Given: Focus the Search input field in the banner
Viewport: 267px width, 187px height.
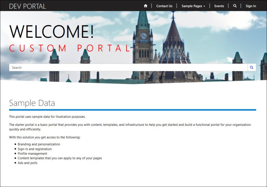Looking at the screenshot, I should coord(128,67).
